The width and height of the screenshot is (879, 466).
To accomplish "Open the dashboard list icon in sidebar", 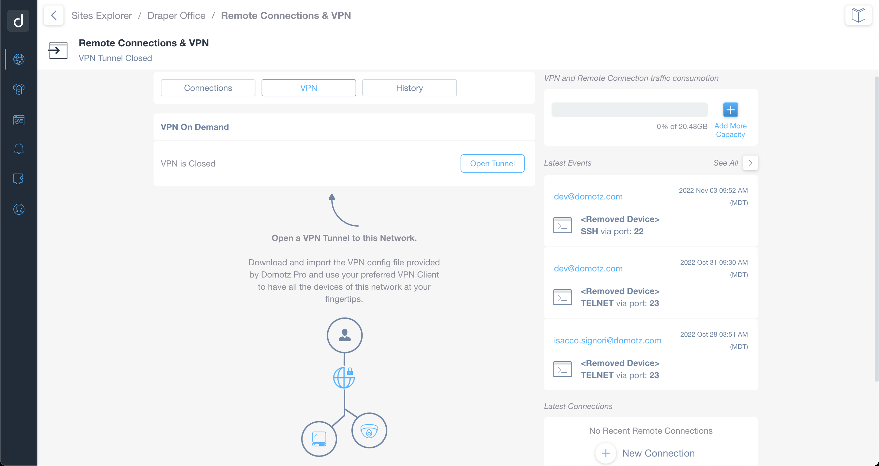I will pos(19,120).
